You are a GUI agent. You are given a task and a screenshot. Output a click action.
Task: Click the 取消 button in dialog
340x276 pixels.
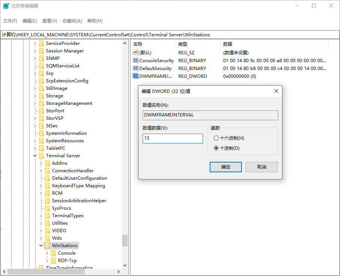(x=262, y=167)
